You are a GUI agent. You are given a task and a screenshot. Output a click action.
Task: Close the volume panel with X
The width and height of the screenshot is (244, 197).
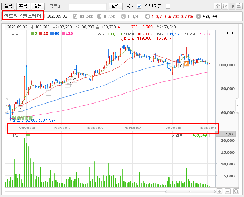point(211,135)
